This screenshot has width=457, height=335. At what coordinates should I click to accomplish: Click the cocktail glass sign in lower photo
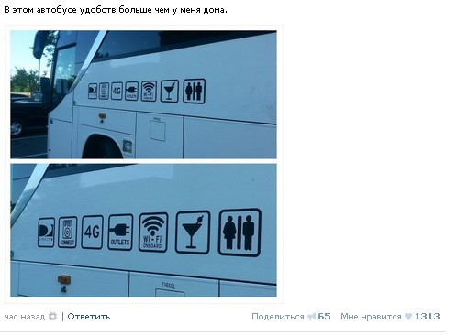(193, 232)
